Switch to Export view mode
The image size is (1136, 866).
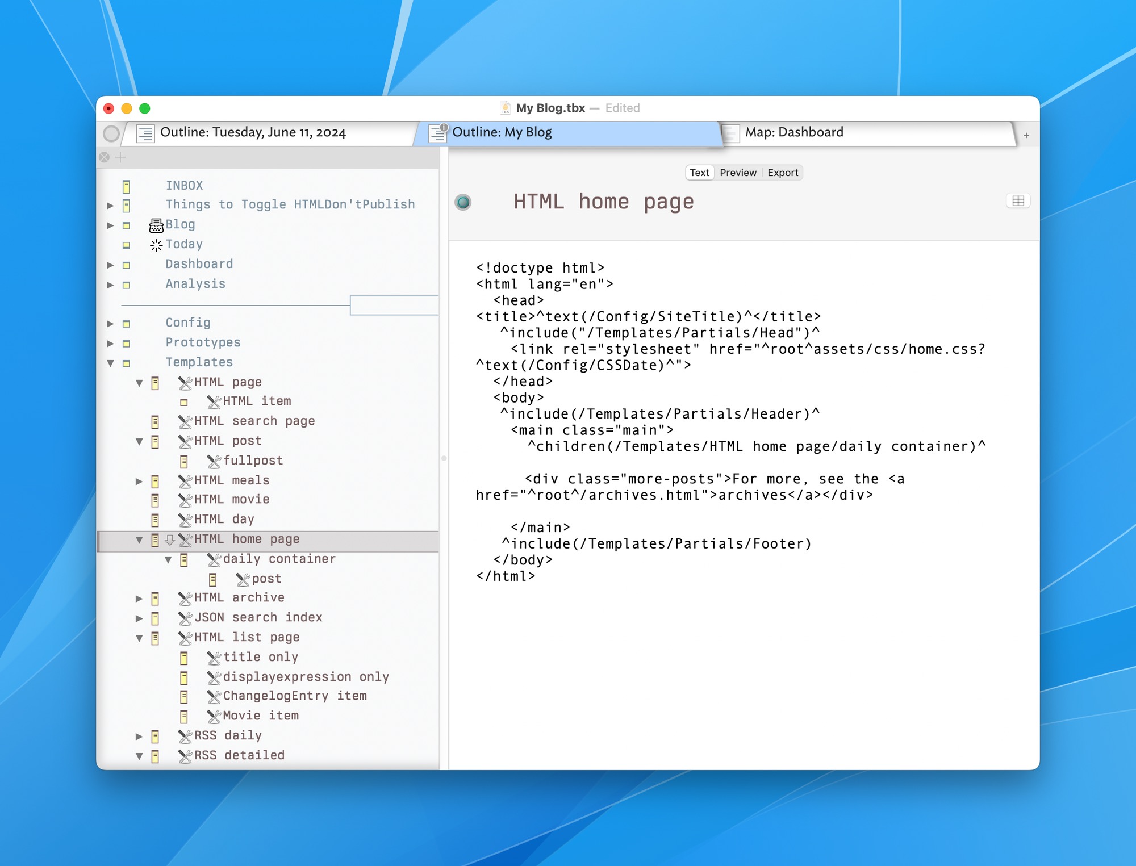pos(783,173)
